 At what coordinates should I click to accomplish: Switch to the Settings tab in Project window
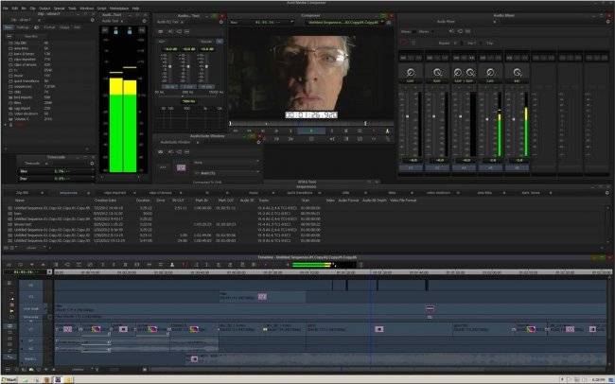pyautogui.click(x=23, y=27)
